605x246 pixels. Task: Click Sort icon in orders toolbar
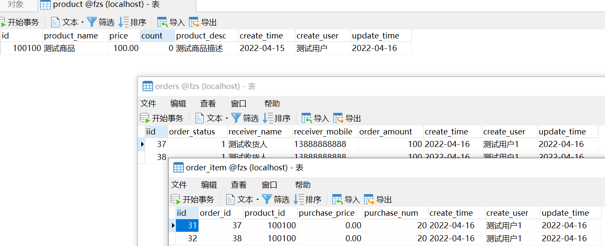[268, 118]
